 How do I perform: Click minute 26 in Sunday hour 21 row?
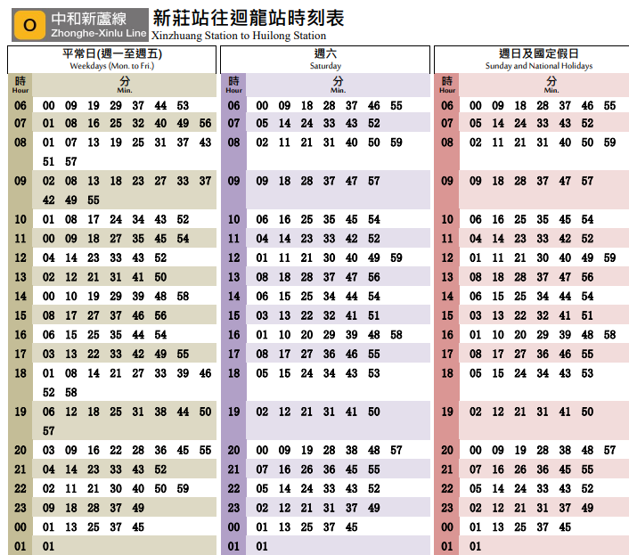tap(520, 469)
